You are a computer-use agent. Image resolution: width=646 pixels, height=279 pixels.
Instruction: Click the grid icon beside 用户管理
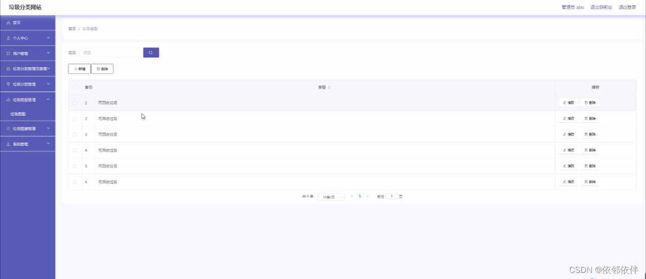pyautogui.click(x=8, y=53)
